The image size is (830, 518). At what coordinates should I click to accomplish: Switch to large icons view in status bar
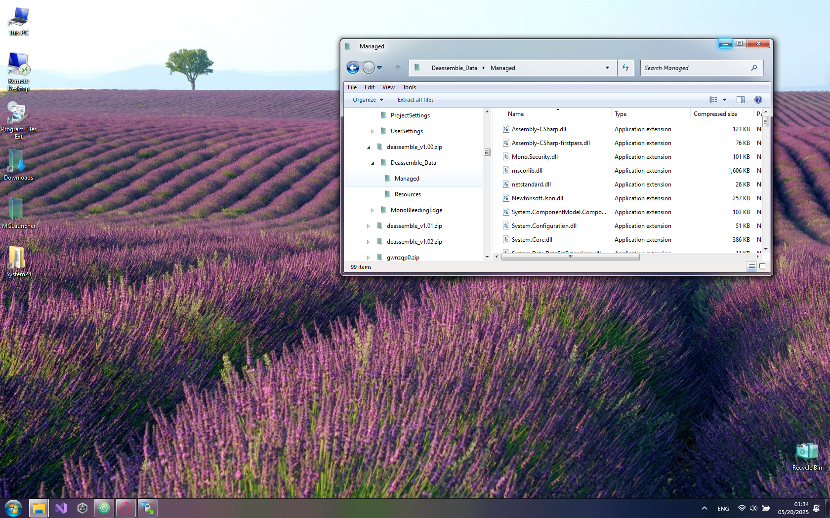click(x=762, y=267)
